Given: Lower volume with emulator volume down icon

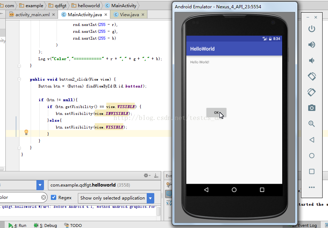Looking at the screenshot, I should point(312,61).
